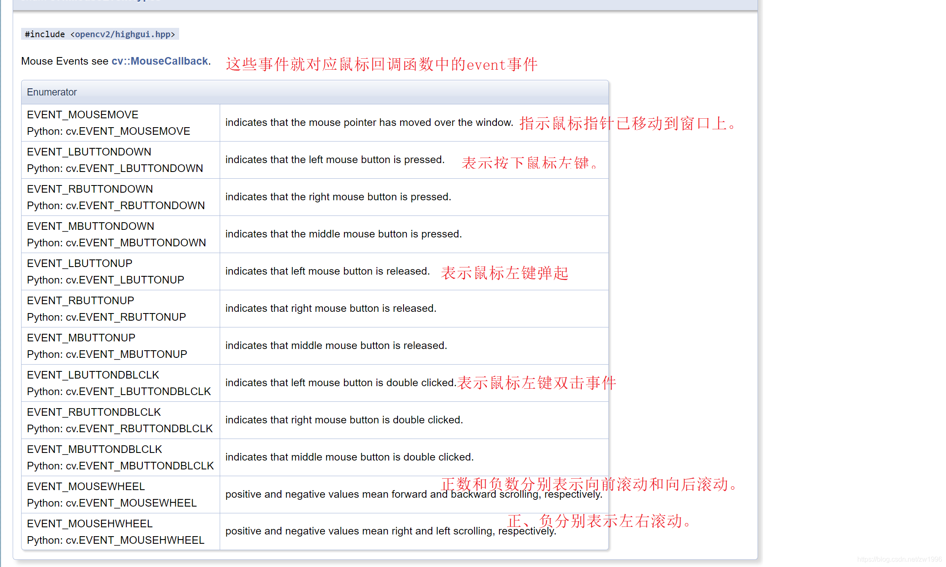
Task: Click the EVENT_LBUTTONDBLCLK enumerator
Action: [x=93, y=375]
